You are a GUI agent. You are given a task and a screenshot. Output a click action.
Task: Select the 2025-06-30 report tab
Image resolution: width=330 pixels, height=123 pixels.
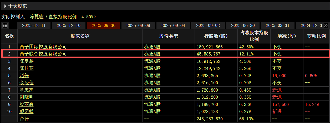pos(243,25)
